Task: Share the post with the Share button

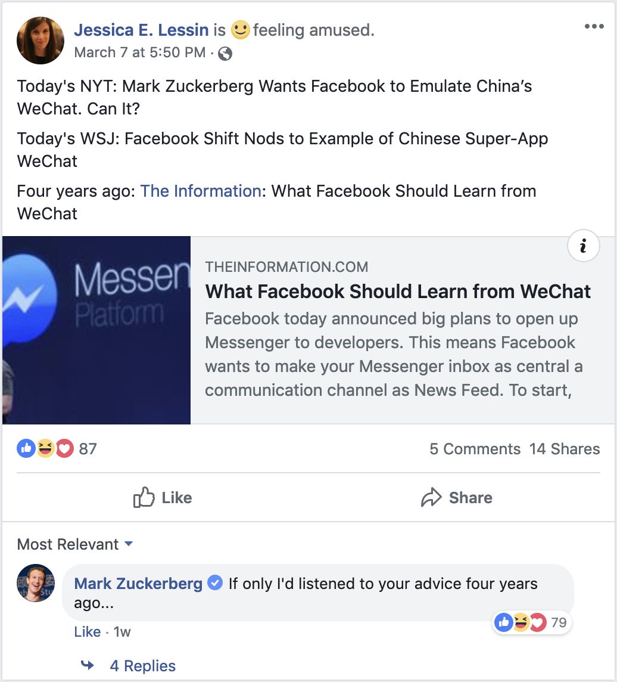Action: point(457,497)
